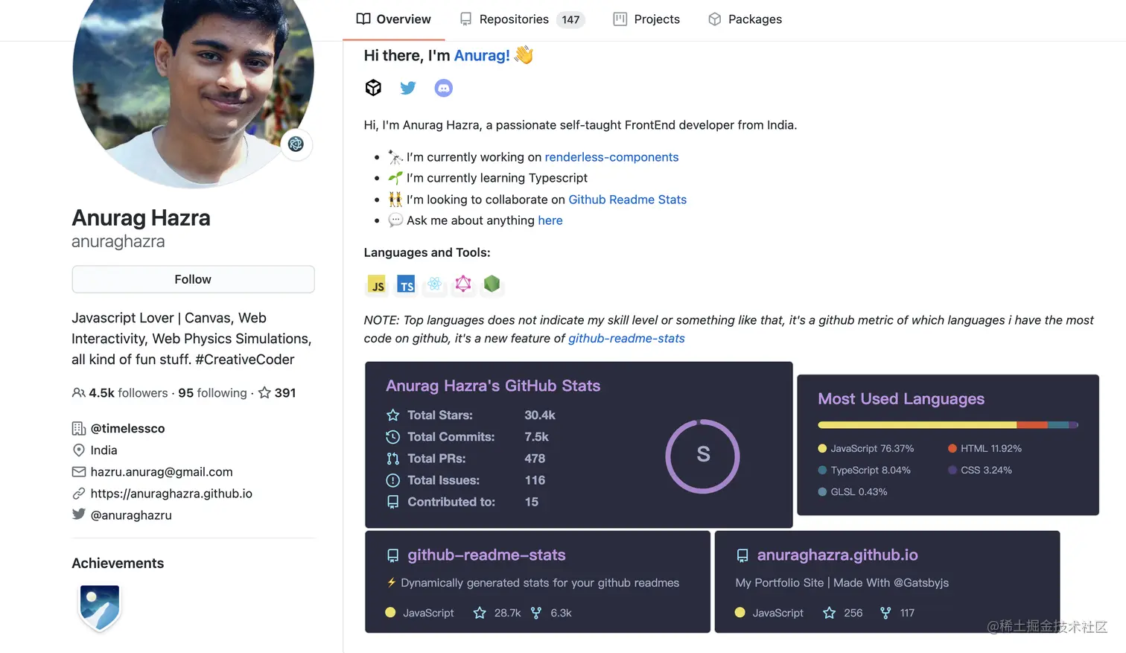
Task: Click the Node.js green hexagon icon
Action: click(492, 284)
